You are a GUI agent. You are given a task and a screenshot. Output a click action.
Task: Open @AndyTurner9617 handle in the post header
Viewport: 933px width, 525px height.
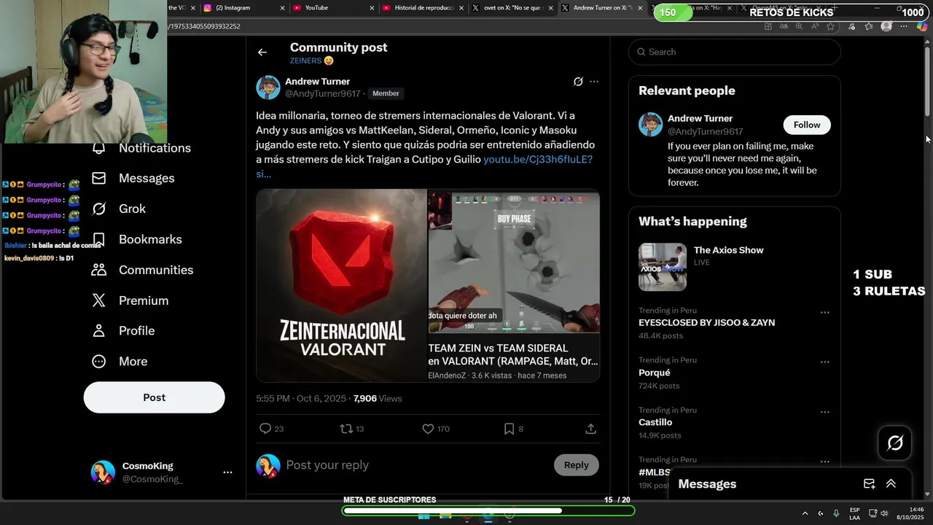pos(323,93)
